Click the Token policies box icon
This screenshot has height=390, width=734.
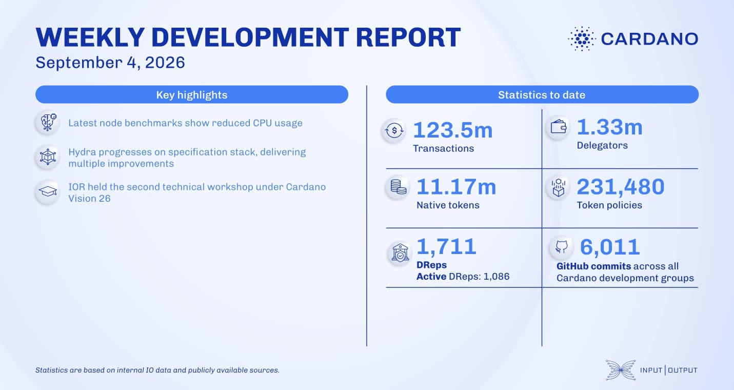click(x=558, y=187)
